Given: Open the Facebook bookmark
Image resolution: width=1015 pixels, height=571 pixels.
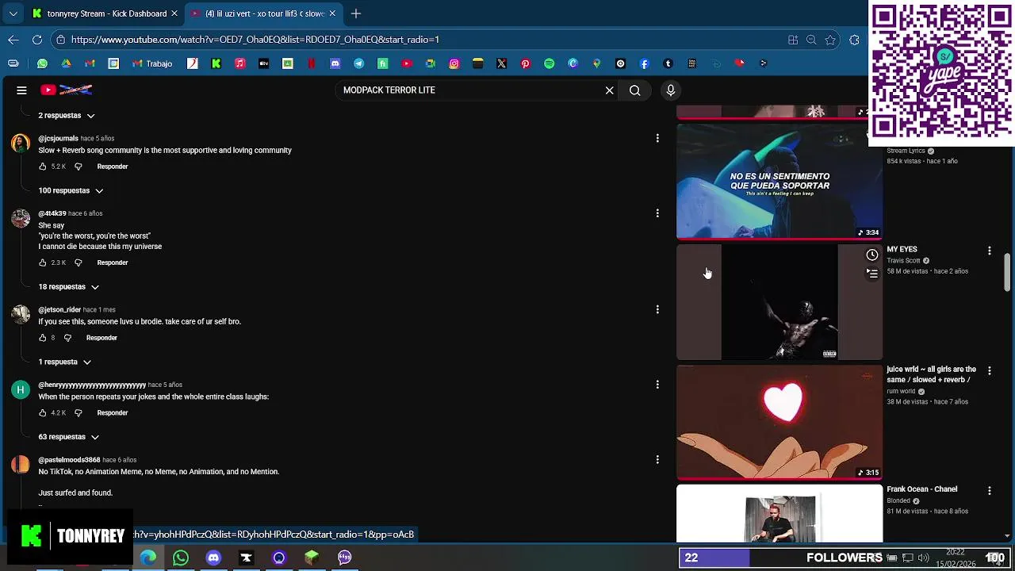Looking at the screenshot, I should pyautogui.click(x=645, y=63).
